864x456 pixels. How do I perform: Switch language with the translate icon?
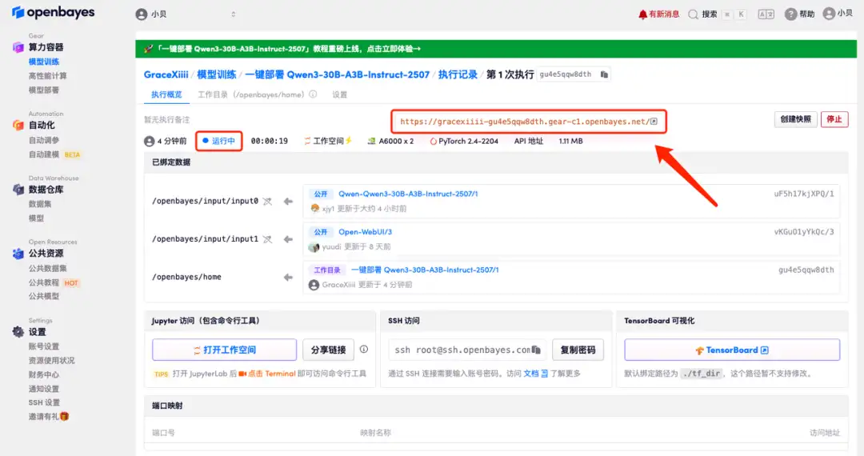click(x=766, y=14)
